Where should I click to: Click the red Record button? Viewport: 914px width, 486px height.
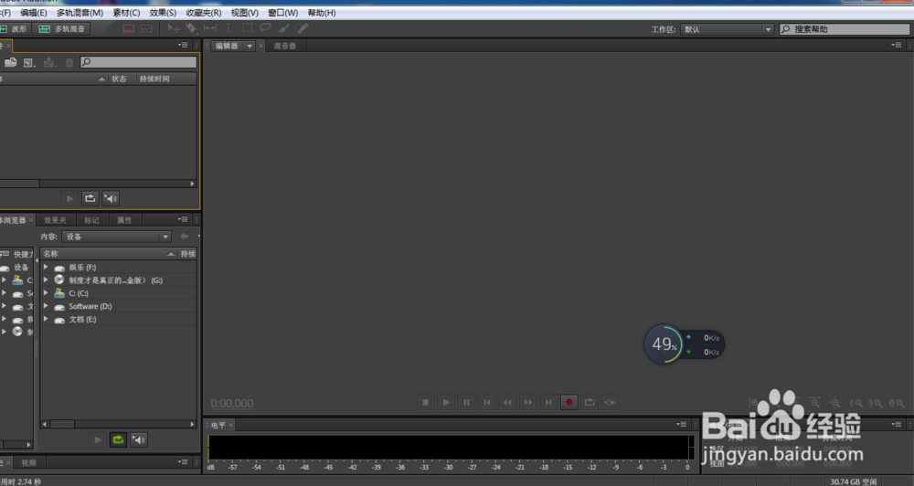[569, 402]
